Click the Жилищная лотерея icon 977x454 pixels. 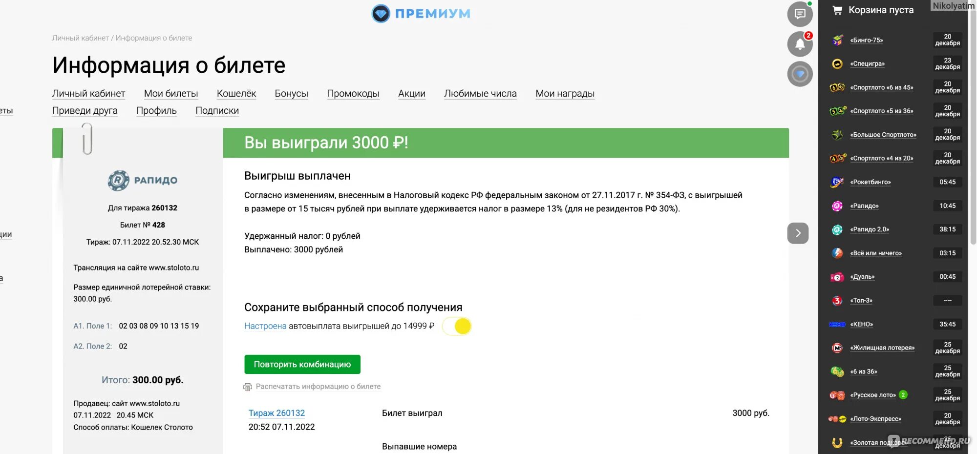pos(837,348)
